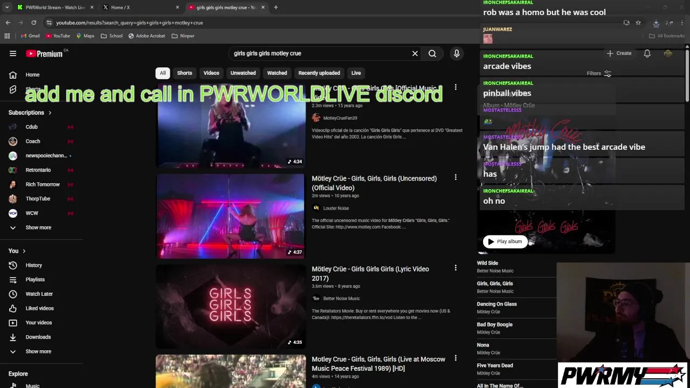690x388 pixels.
Task: Open Gmail bookmark
Action: 30,36
